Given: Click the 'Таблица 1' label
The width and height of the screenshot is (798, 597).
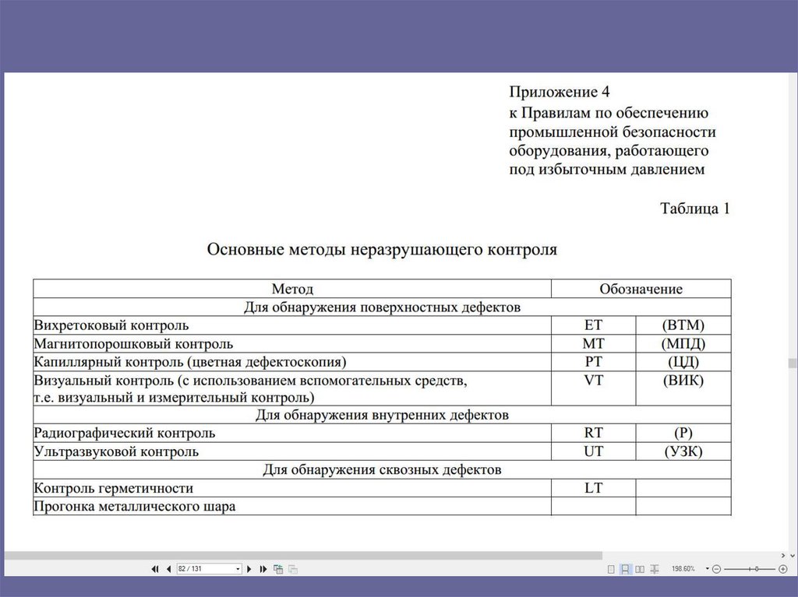Looking at the screenshot, I should pos(694,209).
